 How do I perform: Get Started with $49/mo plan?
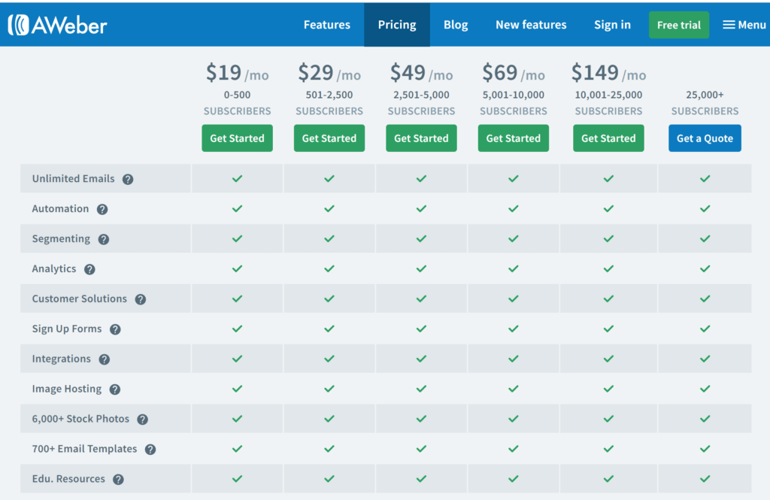(421, 138)
